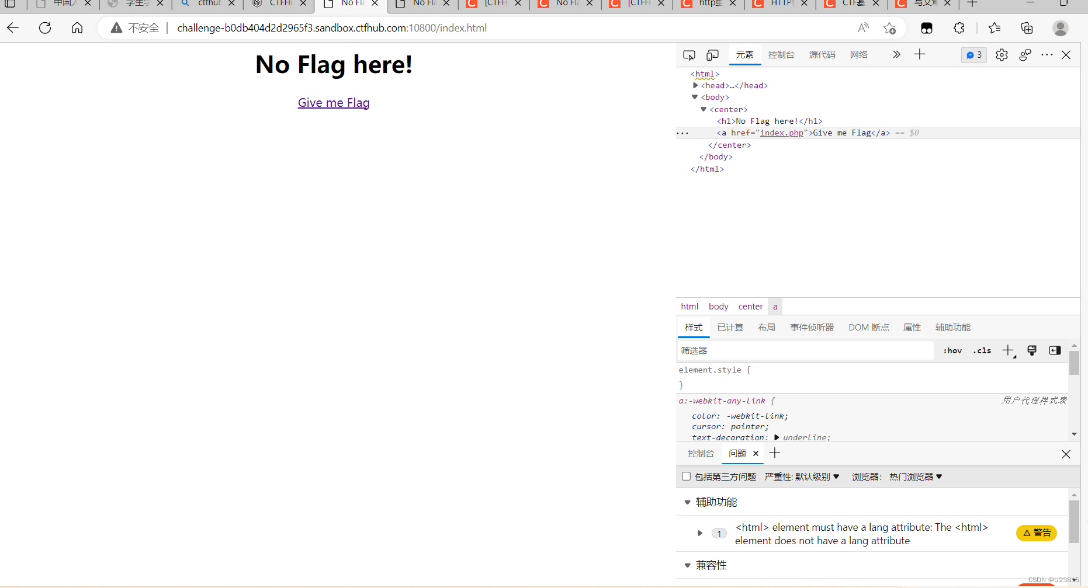Open the 已计算 styles tab
Image resolution: width=1088 pixels, height=588 pixels.
tap(730, 328)
